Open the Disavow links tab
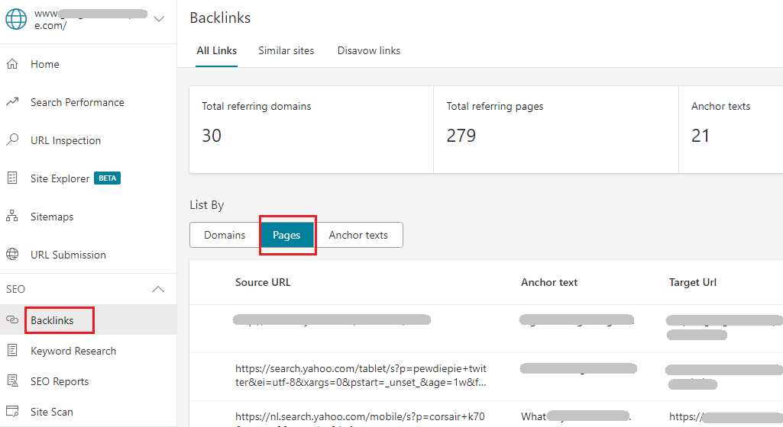The height and width of the screenshot is (427, 783). click(369, 50)
